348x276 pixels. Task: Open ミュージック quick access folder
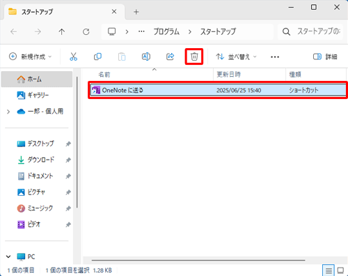click(x=35, y=208)
